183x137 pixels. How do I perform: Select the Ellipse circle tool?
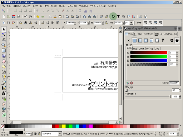4,61
